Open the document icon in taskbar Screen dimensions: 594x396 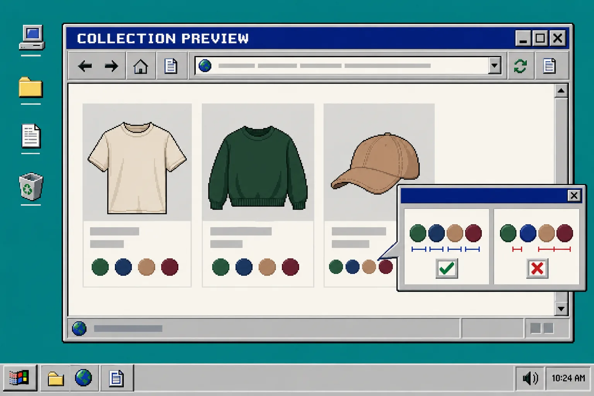click(116, 378)
